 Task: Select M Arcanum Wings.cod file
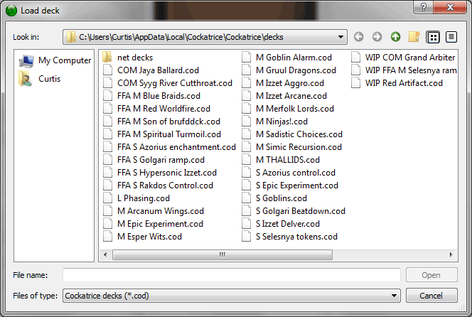click(x=154, y=211)
